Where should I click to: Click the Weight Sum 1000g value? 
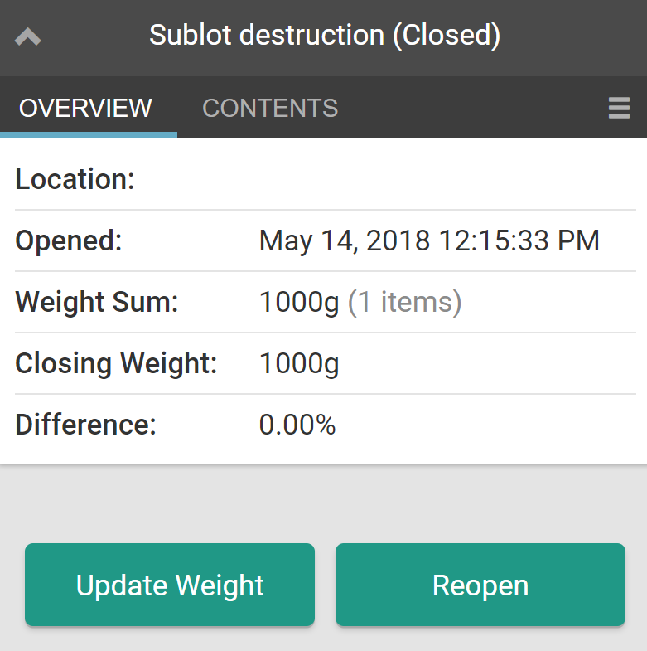pos(299,303)
